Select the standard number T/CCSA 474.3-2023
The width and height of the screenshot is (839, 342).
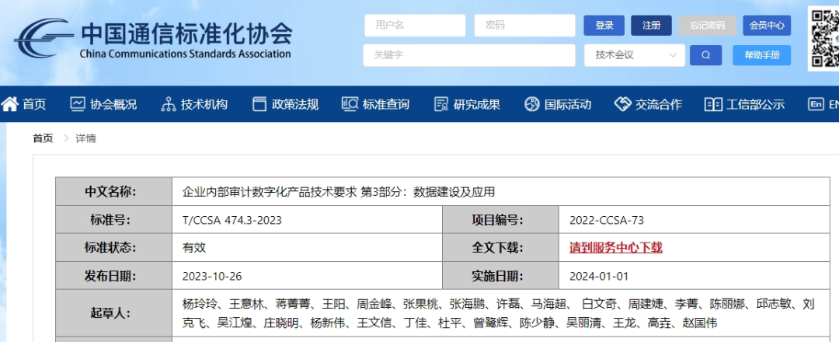tap(232, 220)
